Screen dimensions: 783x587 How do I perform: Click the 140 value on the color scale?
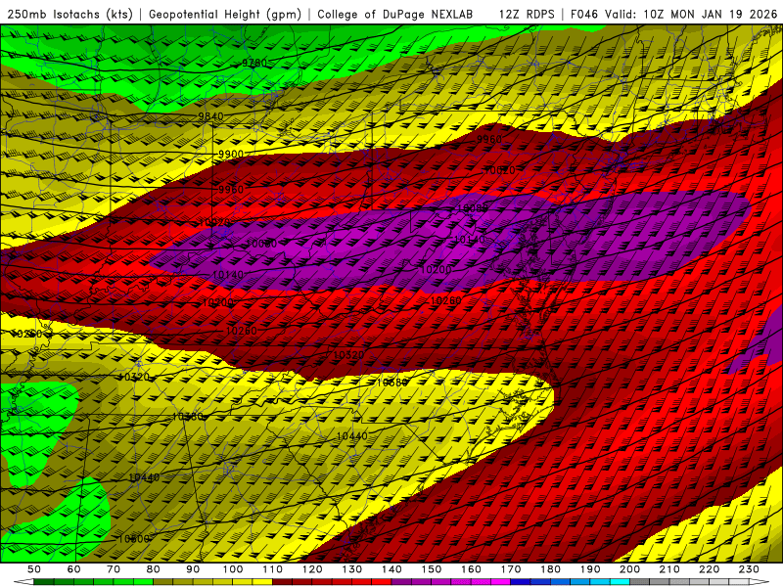pyautogui.click(x=391, y=569)
